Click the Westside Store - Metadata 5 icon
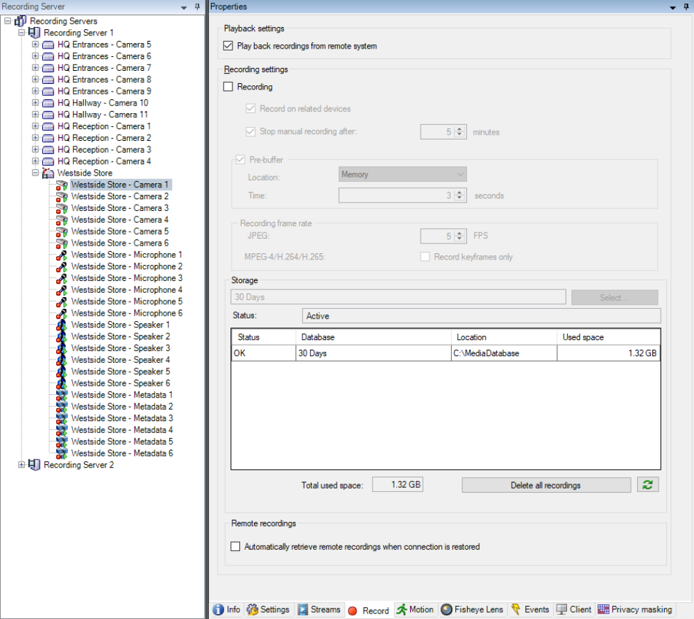Image resolution: width=694 pixels, height=619 pixels. pos(62,442)
